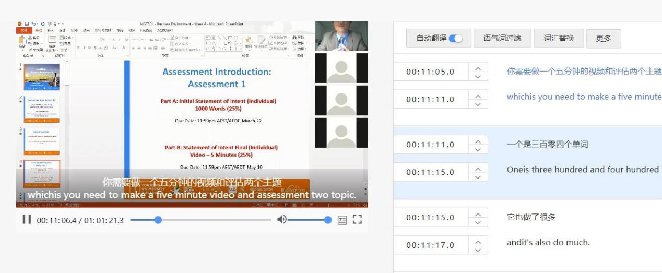Edit end time 00:11:15.0 beside 'Oneis three hundred'
The image size is (662, 273).
[x=430, y=172]
